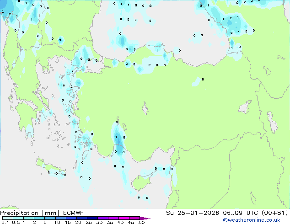
Task: Click the 'ECMWF' model label
Action: (x=74, y=213)
